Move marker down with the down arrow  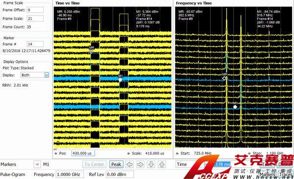coord(151,165)
